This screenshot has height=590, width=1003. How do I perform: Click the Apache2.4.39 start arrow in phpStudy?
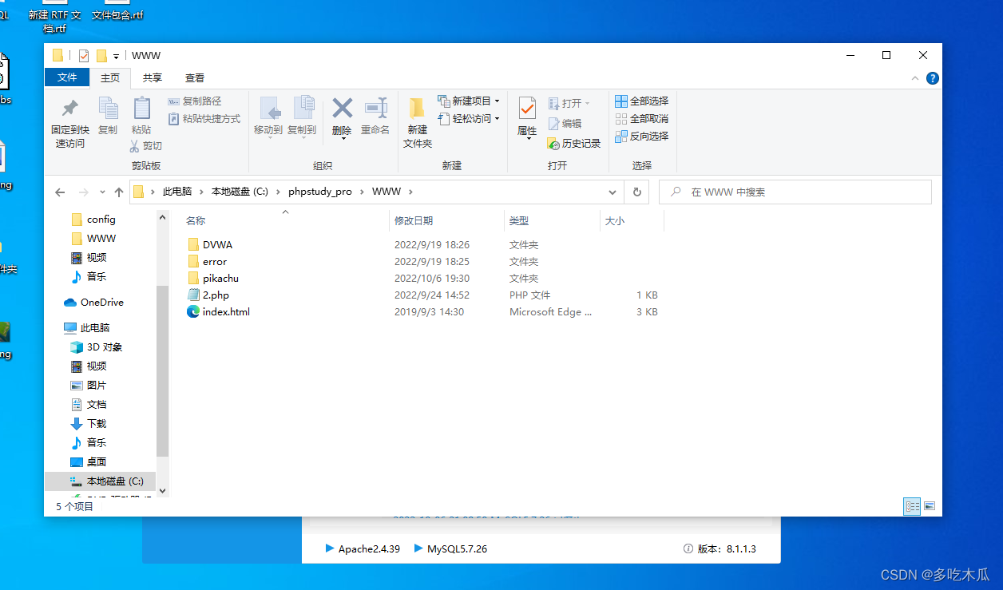[x=330, y=548]
